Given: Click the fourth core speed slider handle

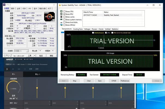Looking at the screenshot, I should [x=121, y=88].
